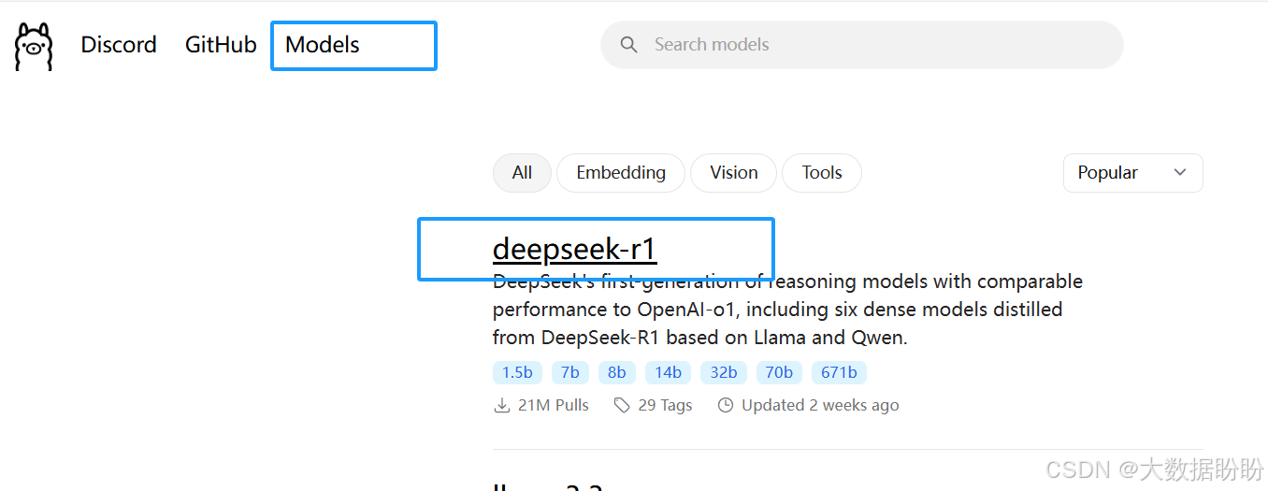This screenshot has height=491, width=1268.
Task: Click the deepseek-r1 description paragraph
Action: [x=787, y=310]
